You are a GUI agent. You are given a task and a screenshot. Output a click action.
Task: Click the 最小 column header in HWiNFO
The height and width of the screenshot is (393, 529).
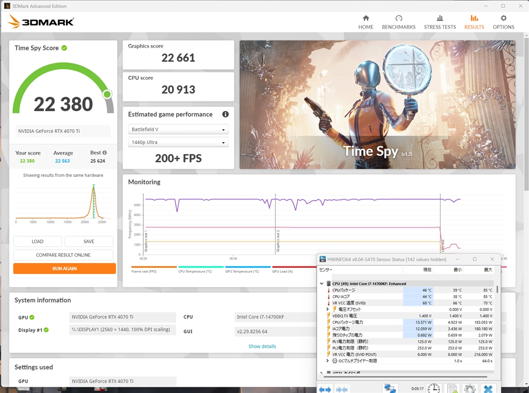click(448, 270)
